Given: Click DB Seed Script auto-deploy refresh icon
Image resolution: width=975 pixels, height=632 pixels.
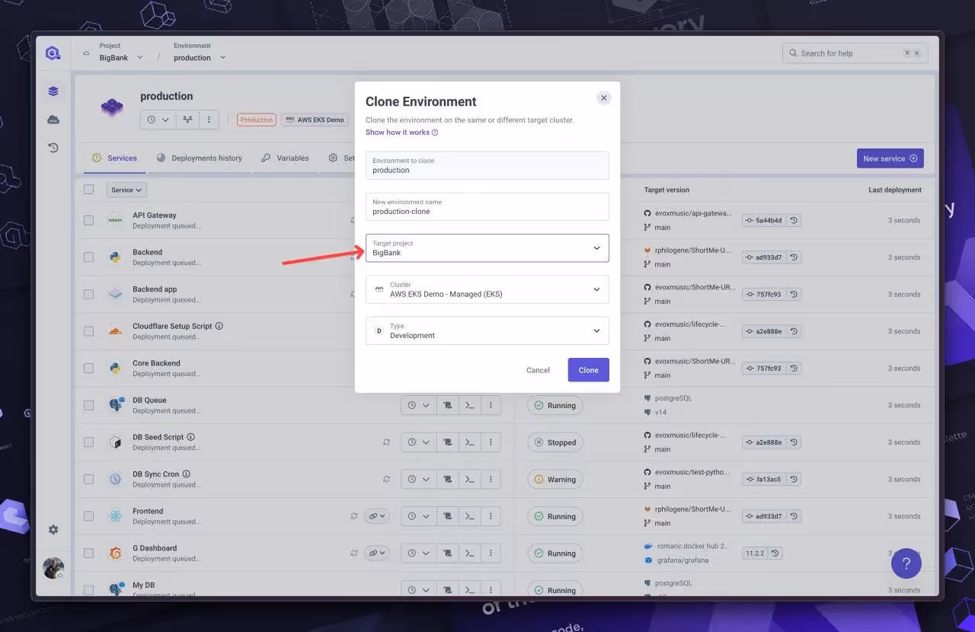Looking at the screenshot, I should [386, 442].
